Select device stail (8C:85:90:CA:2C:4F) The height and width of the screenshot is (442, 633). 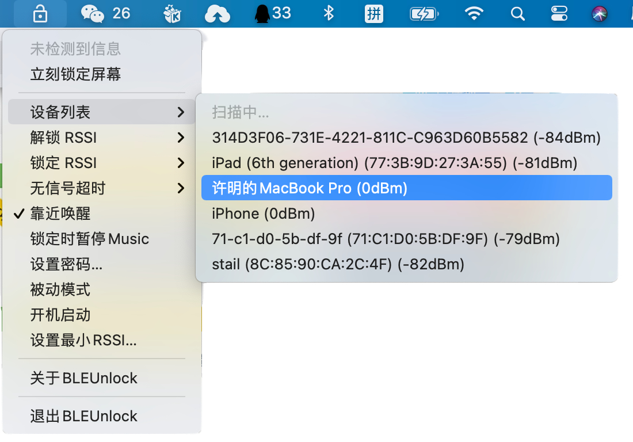coord(406,264)
